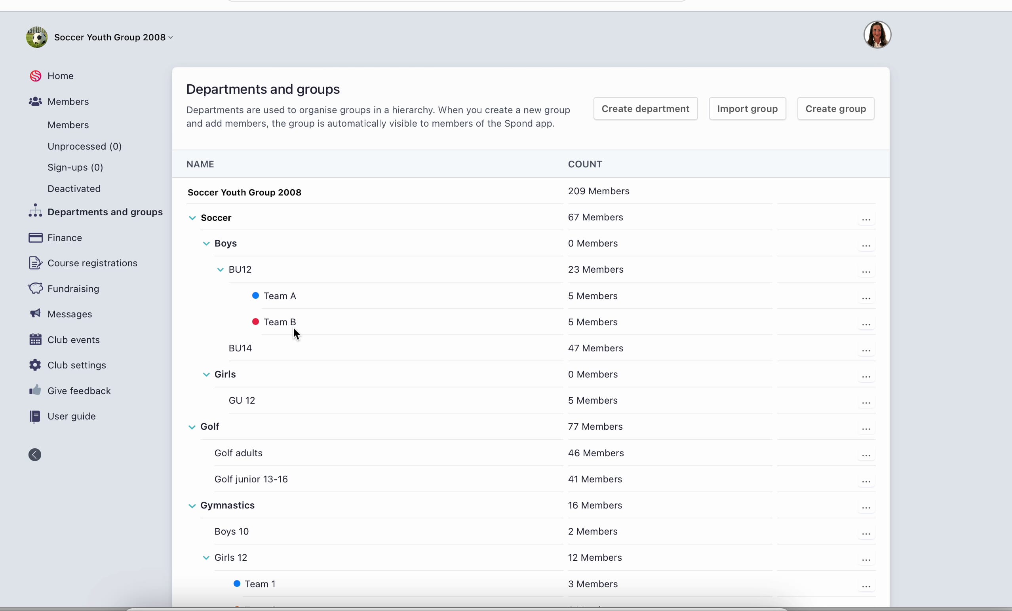The height and width of the screenshot is (611, 1012).
Task: Open Unprocessed (0) submenu item
Action: point(85,146)
